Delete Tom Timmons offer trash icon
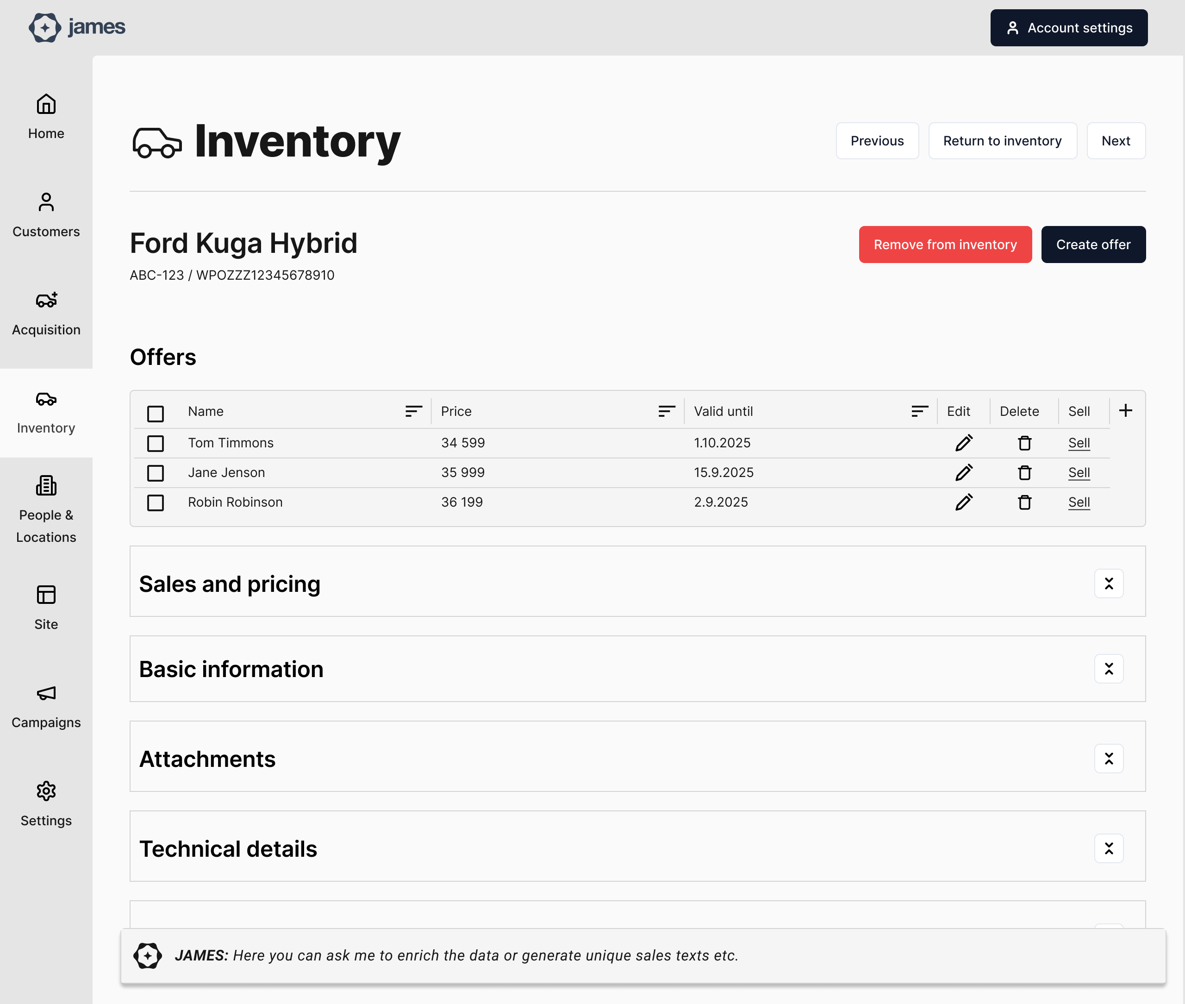This screenshot has height=1004, width=1185. click(1024, 443)
